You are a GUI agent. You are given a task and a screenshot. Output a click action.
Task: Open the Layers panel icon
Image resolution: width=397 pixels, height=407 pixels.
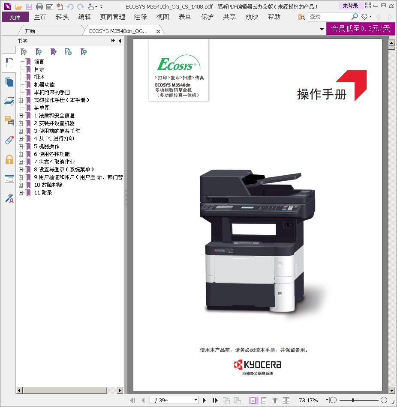(x=9, y=102)
